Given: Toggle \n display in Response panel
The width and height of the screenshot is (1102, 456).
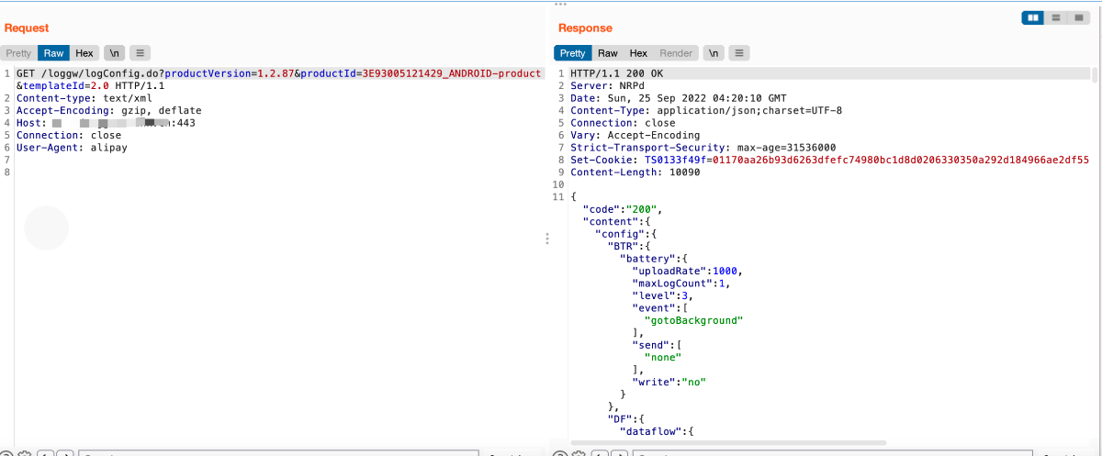Looking at the screenshot, I should point(714,53).
